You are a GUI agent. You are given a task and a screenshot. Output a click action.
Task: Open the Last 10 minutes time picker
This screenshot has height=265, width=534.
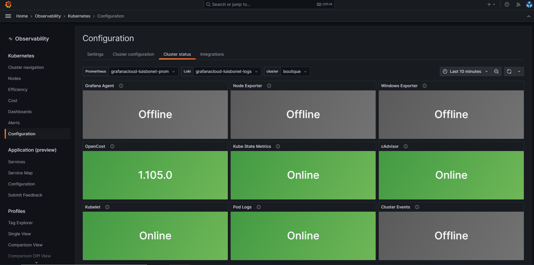tap(465, 71)
